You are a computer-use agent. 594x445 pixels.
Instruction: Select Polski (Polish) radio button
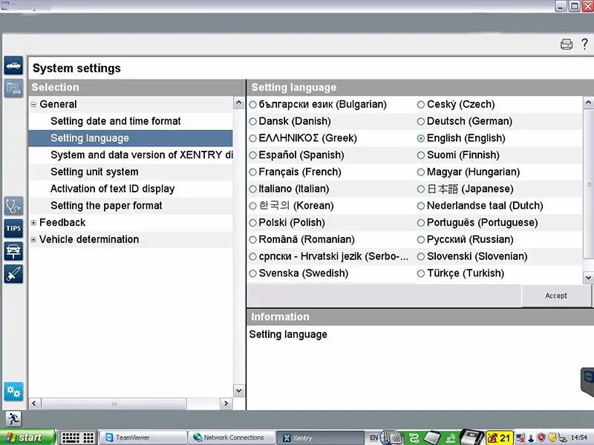tap(253, 223)
